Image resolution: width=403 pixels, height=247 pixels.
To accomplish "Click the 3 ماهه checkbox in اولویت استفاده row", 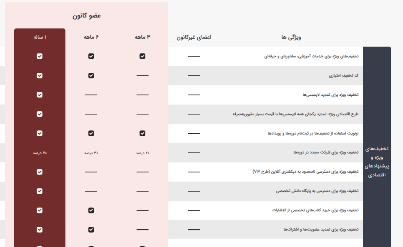I will point(142,133).
